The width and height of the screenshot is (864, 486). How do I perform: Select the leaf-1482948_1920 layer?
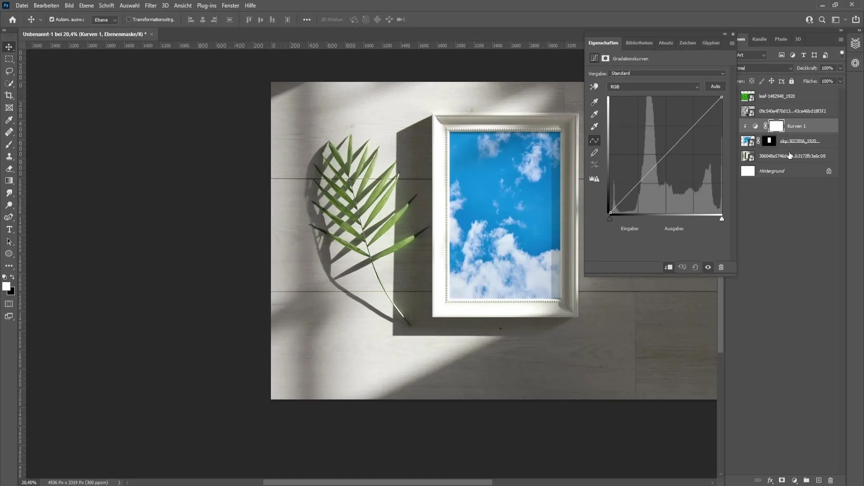pos(788,96)
